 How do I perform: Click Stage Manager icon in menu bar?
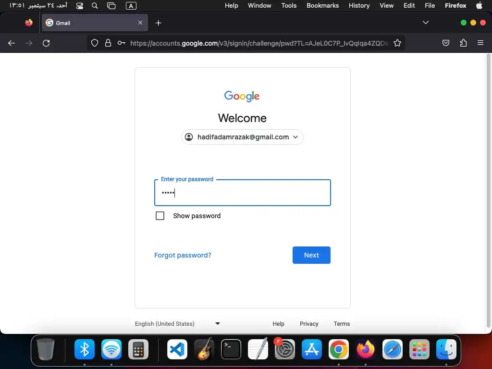pyautogui.click(x=111, y=6)
